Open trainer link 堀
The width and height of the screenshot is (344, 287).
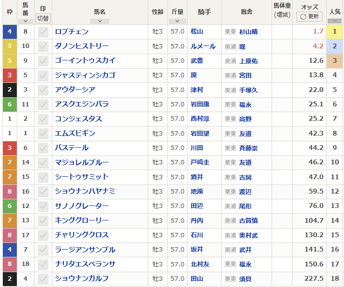(242, 46)
